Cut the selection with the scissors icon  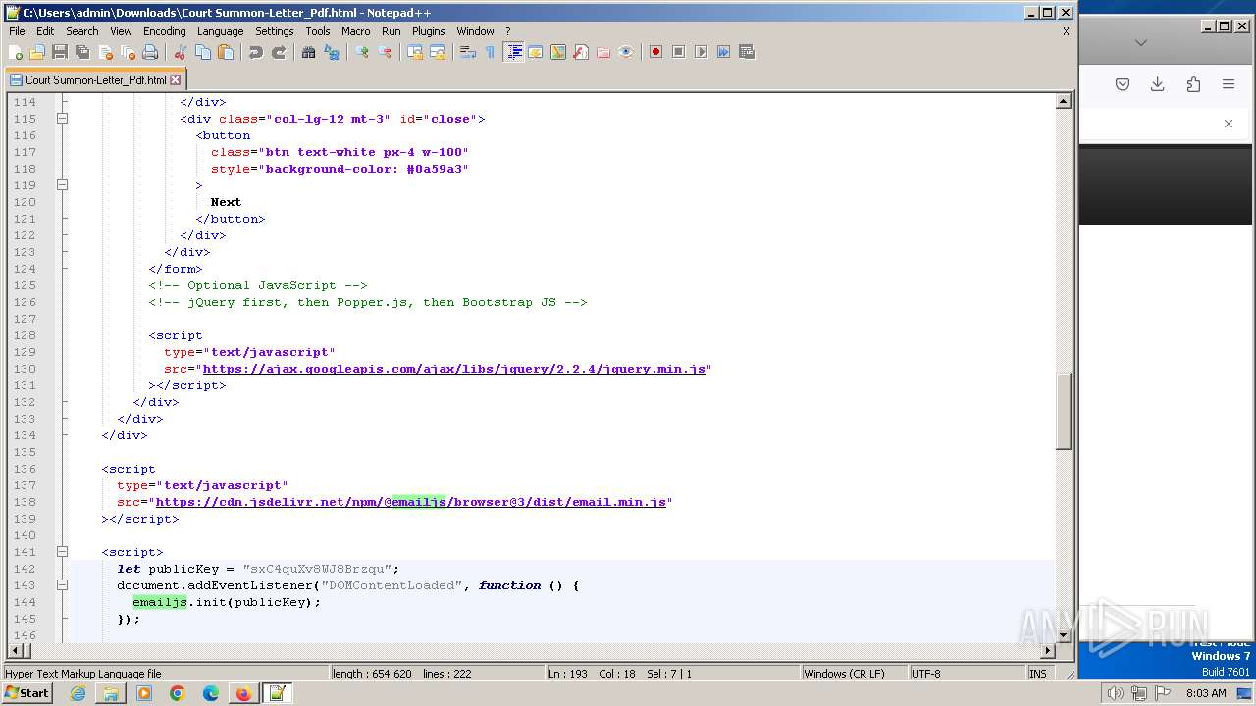coord(180,52)
